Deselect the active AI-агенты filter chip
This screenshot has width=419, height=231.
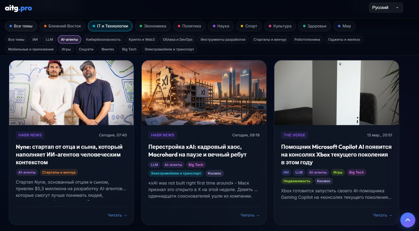tap(69, 39)
